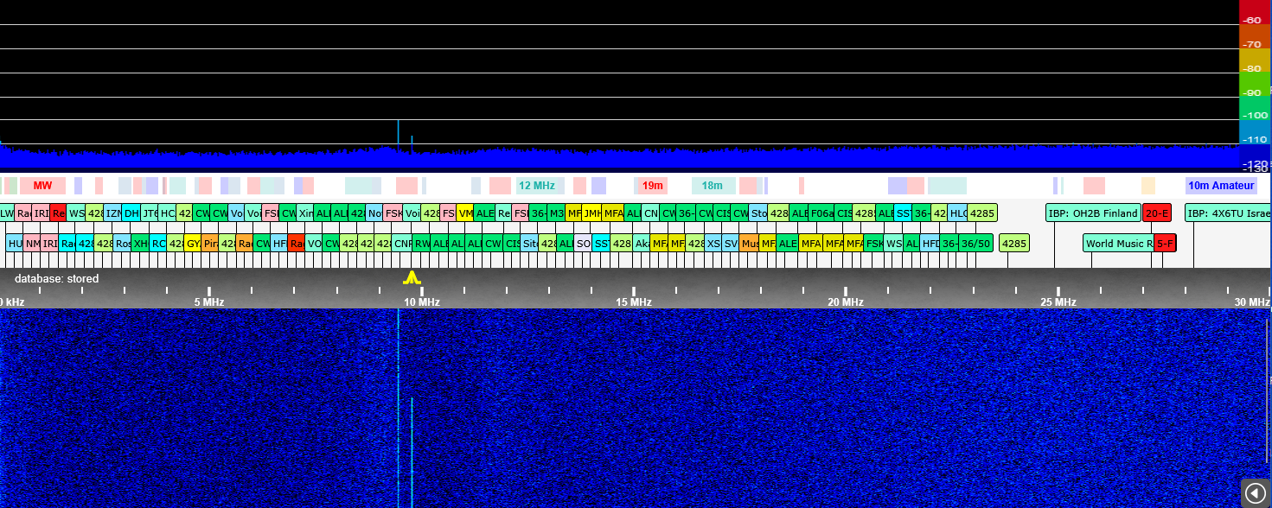Screen dimensions: 1272x508
Task: Select the yellow JMH station label
Action: tap(591, 213)
